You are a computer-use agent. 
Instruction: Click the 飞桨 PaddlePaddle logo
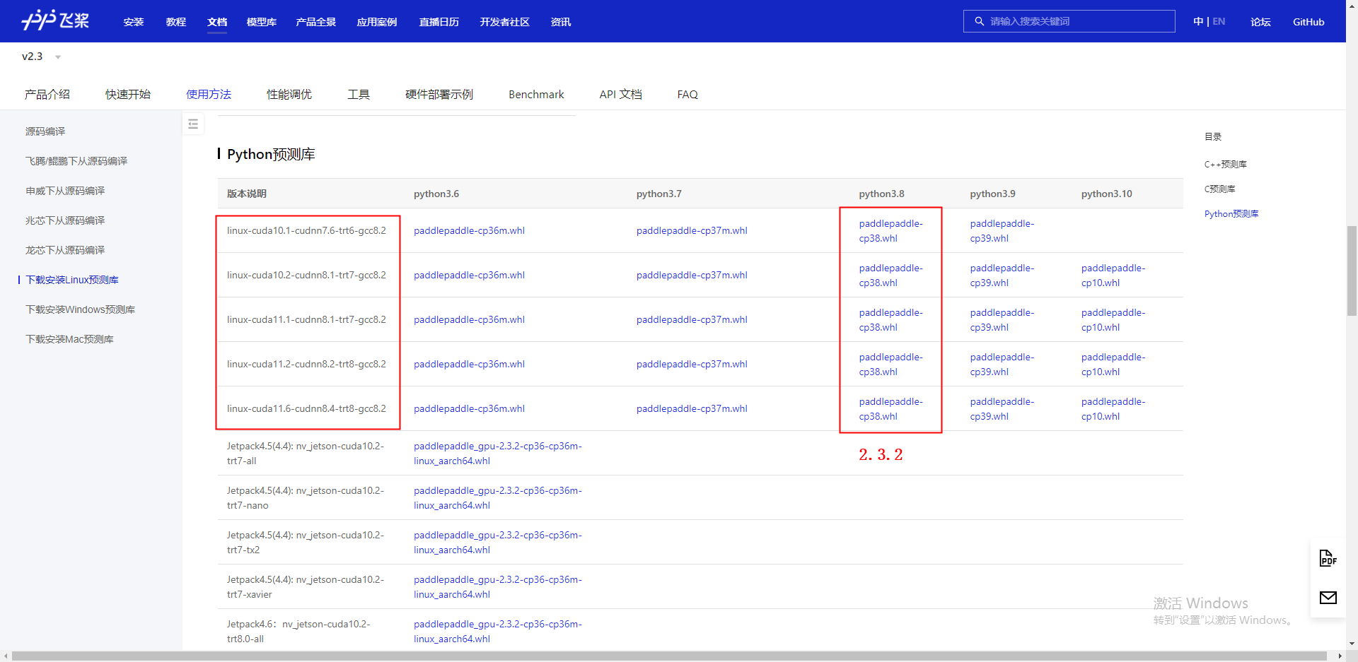(x=55, y=20)
